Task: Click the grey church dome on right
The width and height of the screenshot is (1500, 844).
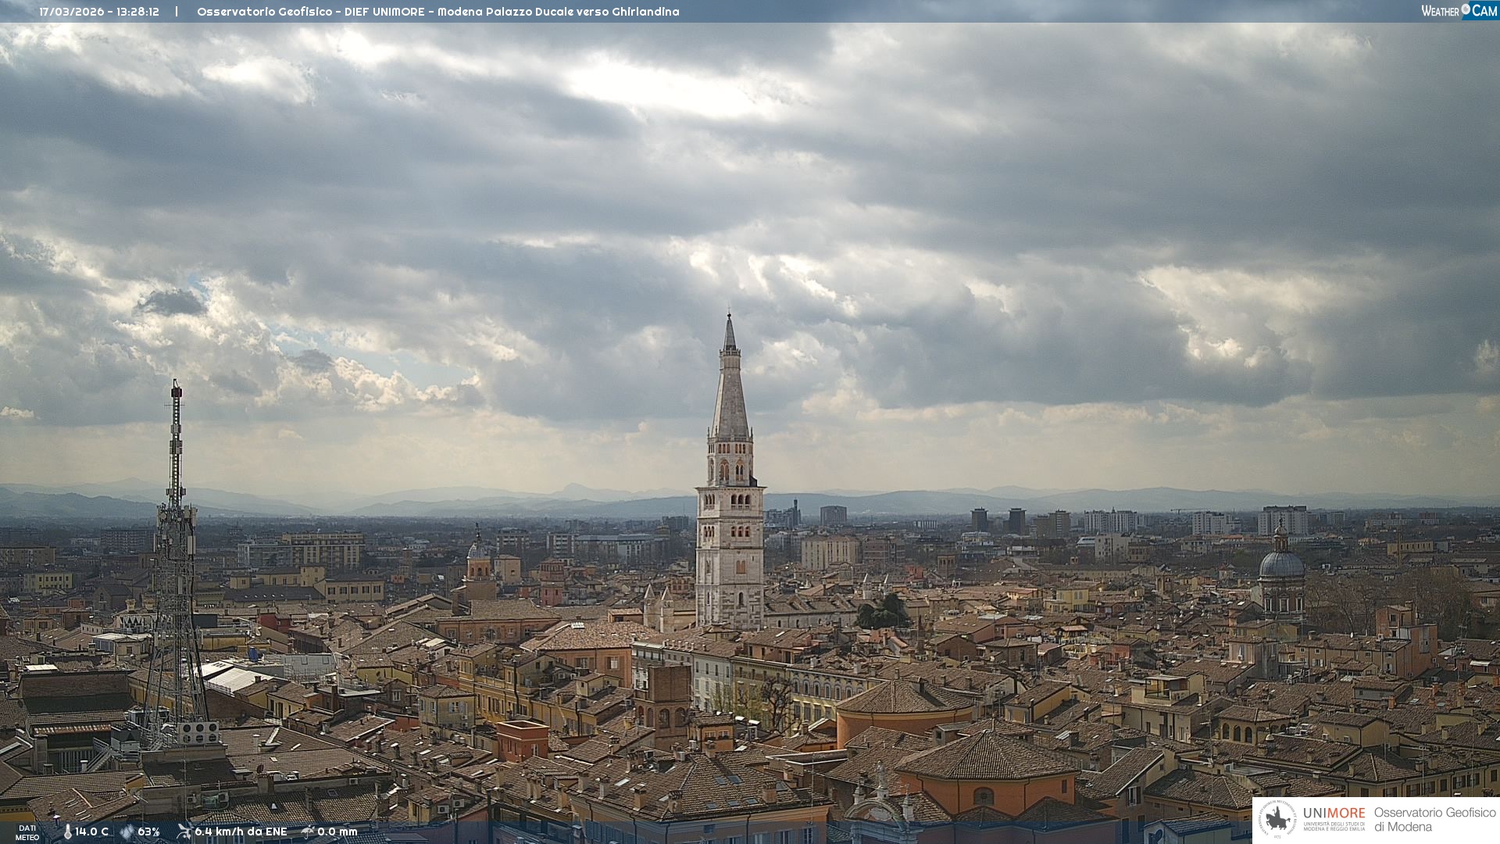Action: (x=1281, y=564)
